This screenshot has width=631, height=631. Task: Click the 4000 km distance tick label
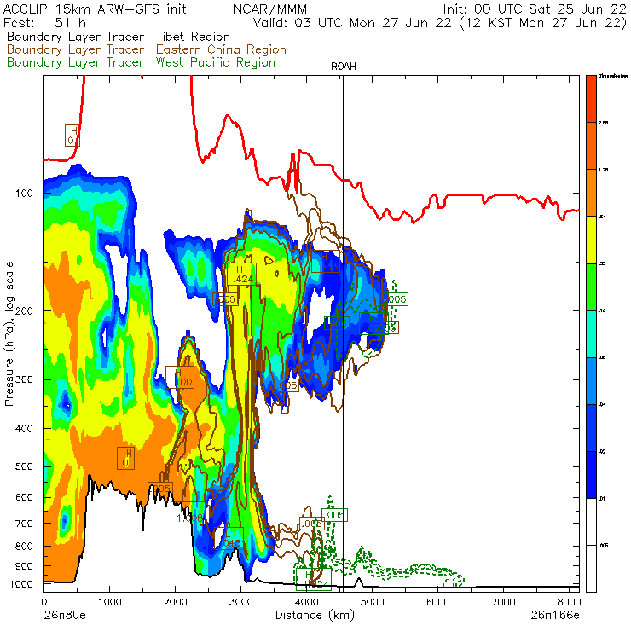click(x=306, y=602)
